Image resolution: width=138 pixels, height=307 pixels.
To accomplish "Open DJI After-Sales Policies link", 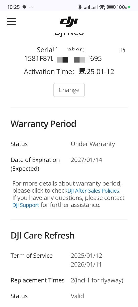I will pos(93,191).
